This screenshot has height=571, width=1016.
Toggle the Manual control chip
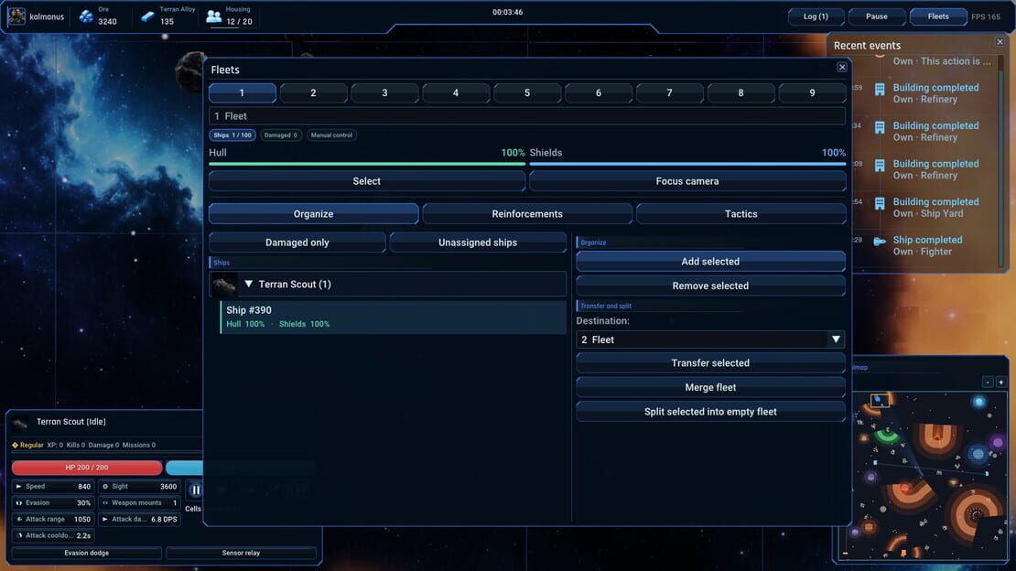coord(331,135)
